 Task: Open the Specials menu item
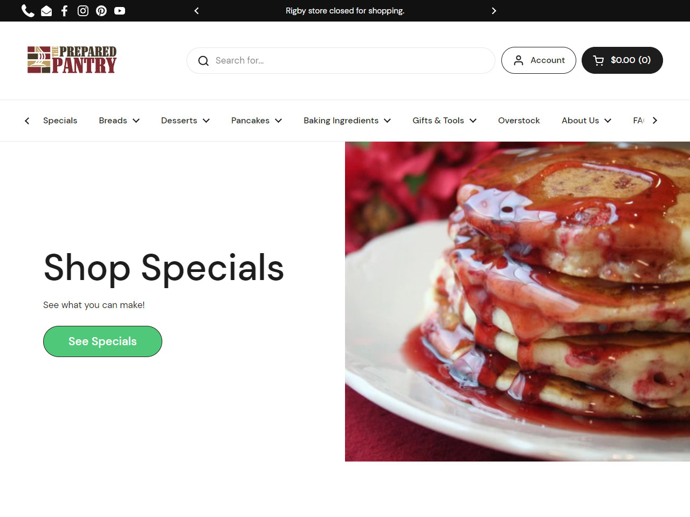(60, 121)
